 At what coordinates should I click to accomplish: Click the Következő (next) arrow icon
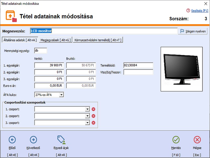(x=33, y=140)
